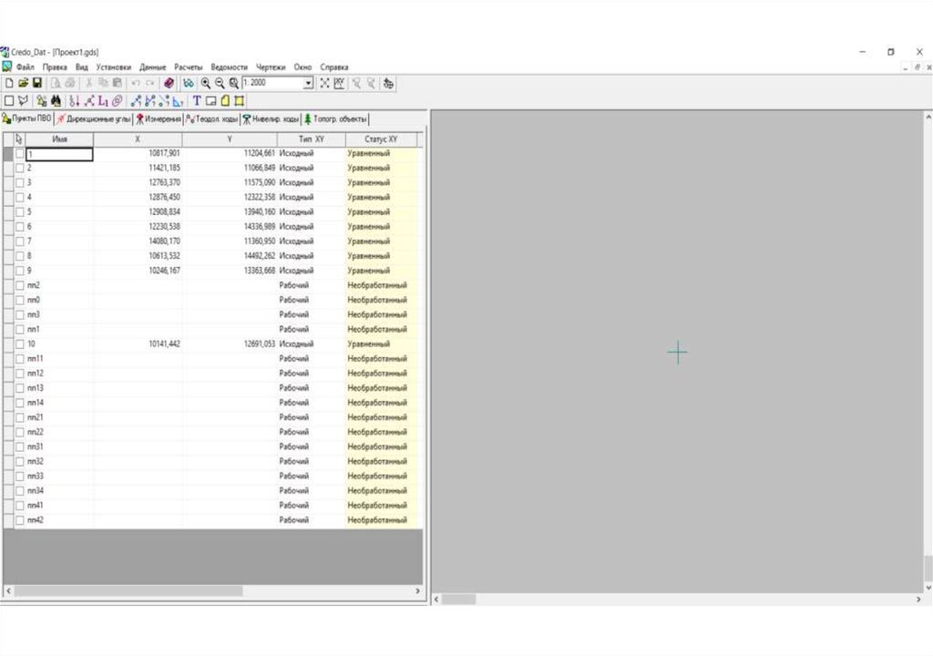Select the text T tool
This screenshot has height=657, width=933.
[x=197, y=101]
